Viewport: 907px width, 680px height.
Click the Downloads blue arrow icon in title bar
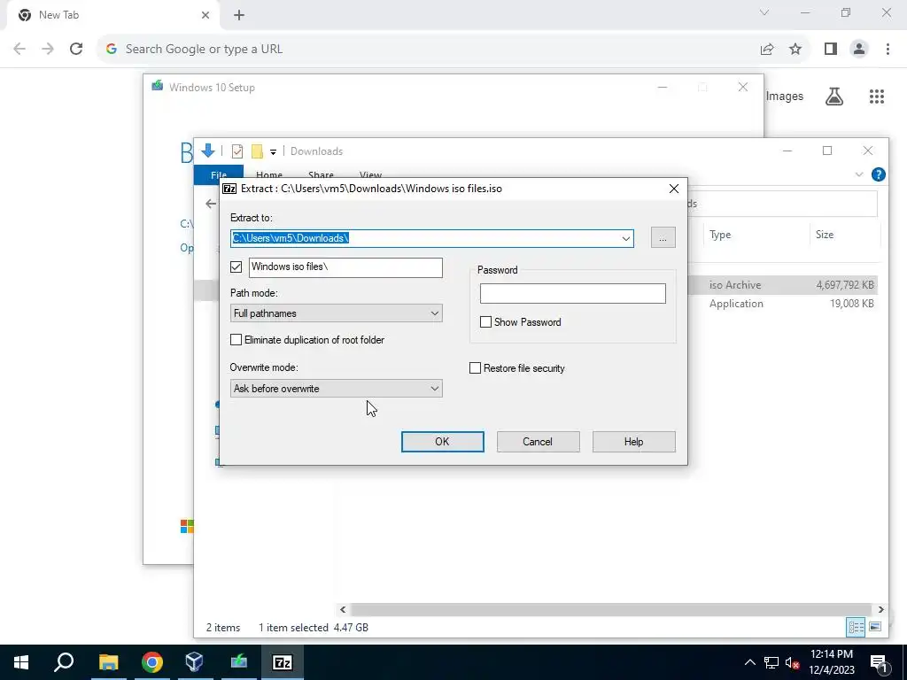[207, 151]
